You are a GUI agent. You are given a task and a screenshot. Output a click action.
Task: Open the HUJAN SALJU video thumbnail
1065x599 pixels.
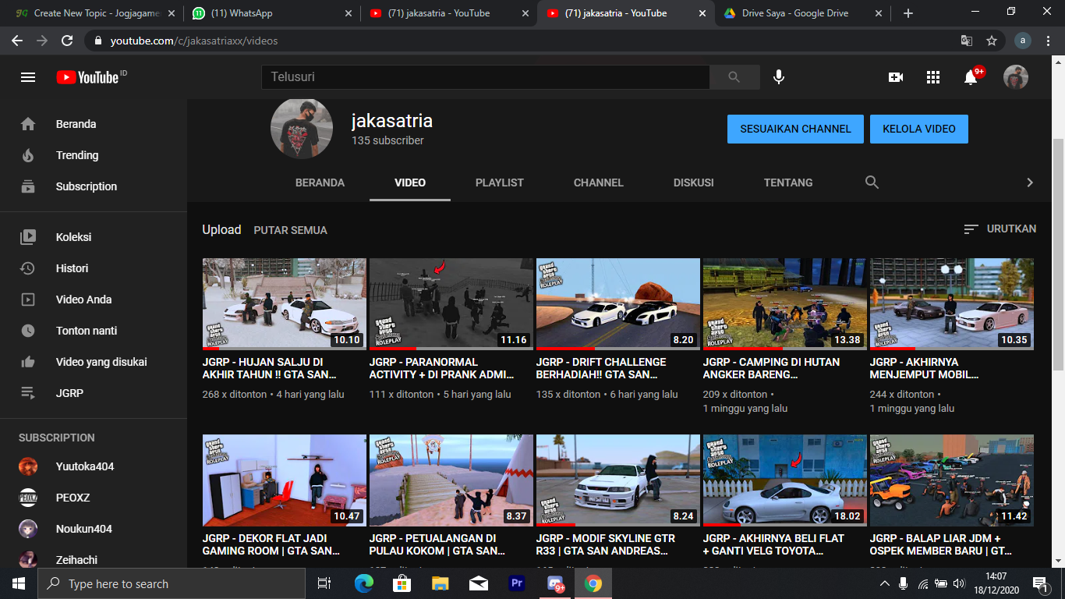(x=284, y=304)
